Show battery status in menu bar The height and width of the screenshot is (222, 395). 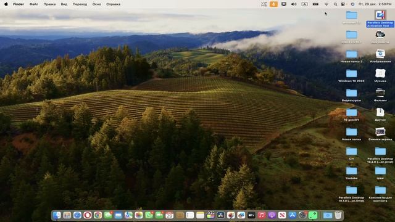[x=315, y=4]
